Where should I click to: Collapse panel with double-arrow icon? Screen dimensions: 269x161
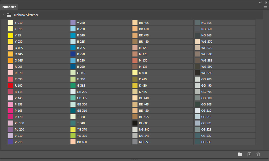pos(261,3)
